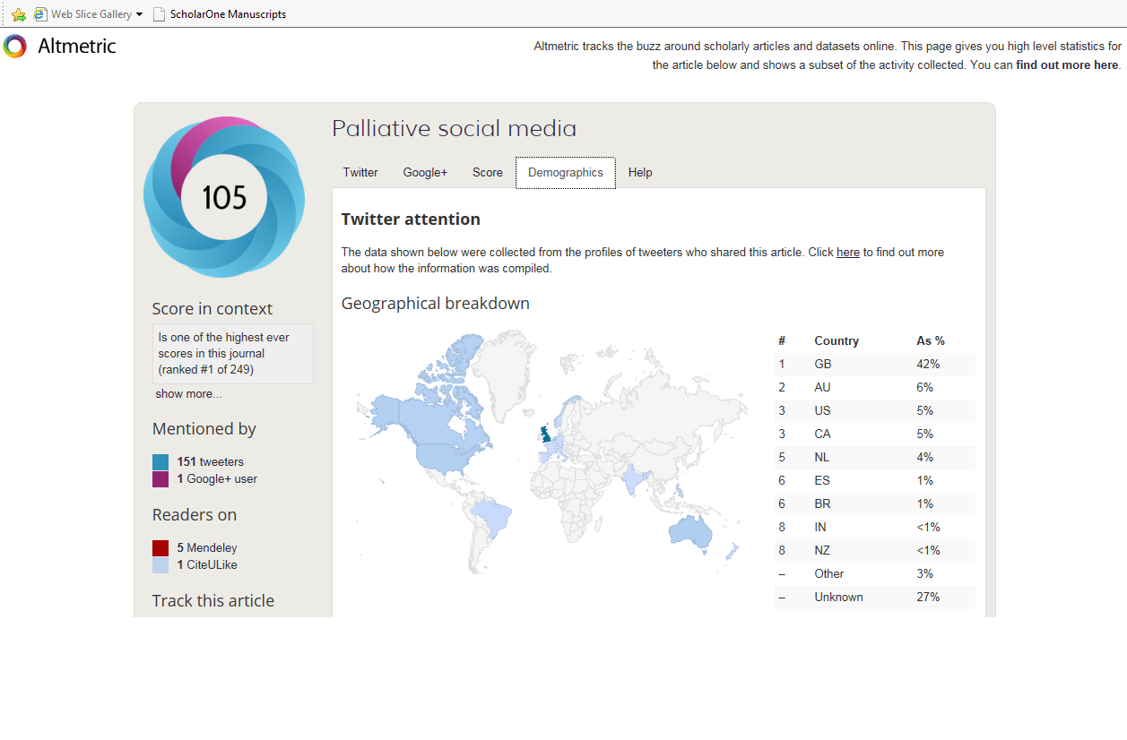Click the Altmetric score donut badge 105
The width and height of the screenshot is (1127, 740).
pyautogui.click(x=224, y=197)
